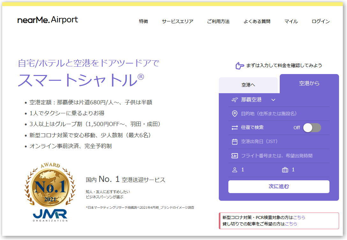Open the サービスエリア menu item

(177, 21)
